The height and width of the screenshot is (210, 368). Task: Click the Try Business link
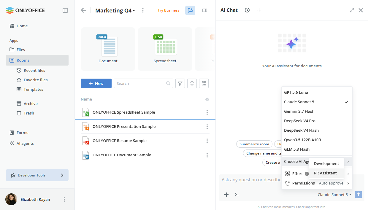point(169,10)
